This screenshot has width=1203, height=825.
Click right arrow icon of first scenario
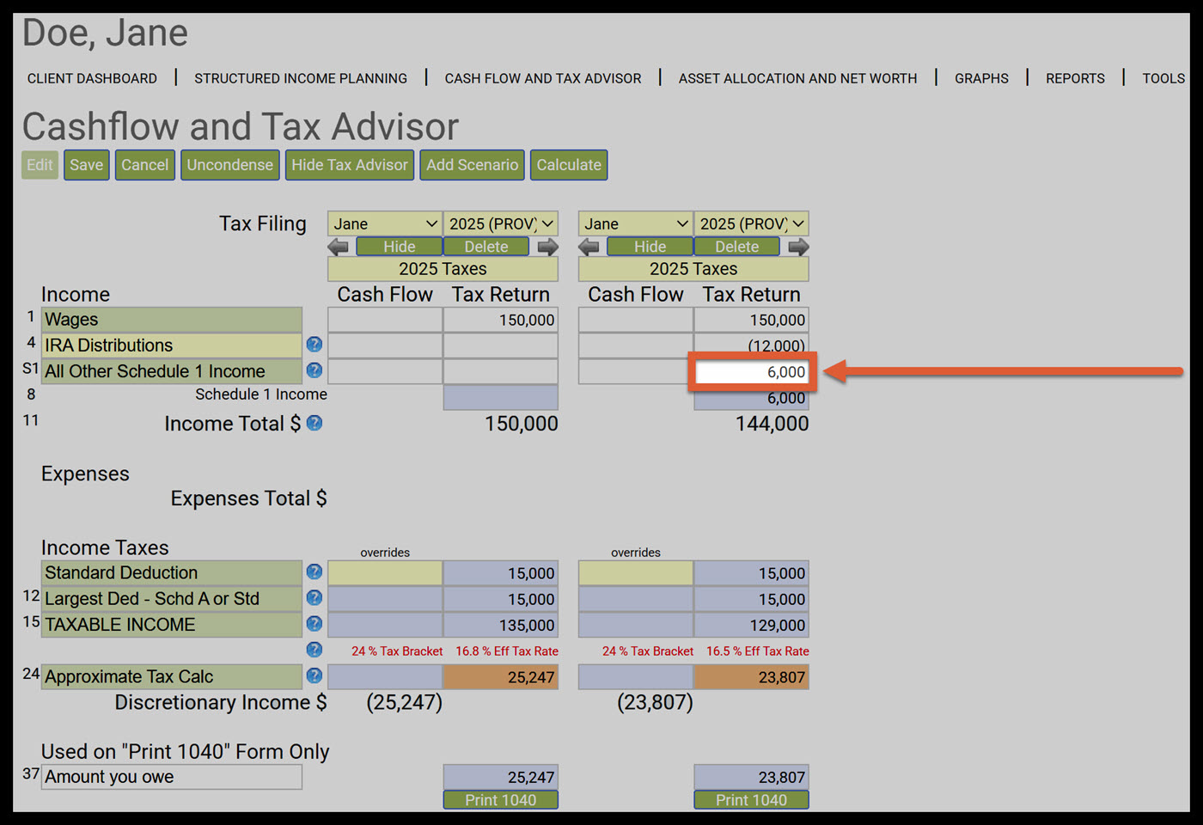pyautogui.click(x=547, y=247)
